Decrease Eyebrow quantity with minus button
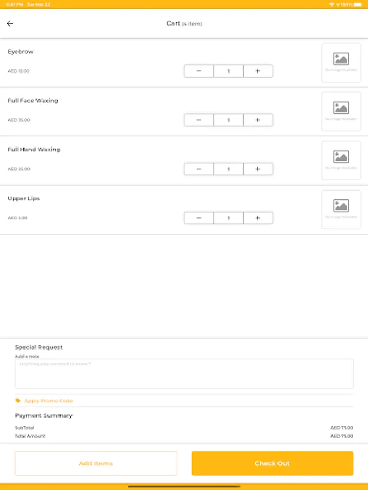 pyautogui.click(x=198, y=71)
